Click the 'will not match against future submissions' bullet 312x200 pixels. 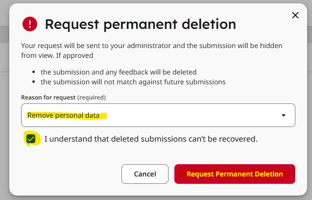click(133, 81)
